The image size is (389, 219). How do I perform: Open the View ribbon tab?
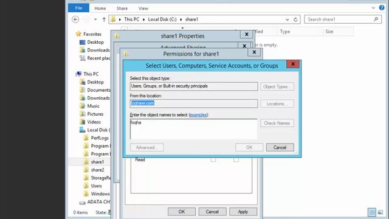[x=143, y=8]
